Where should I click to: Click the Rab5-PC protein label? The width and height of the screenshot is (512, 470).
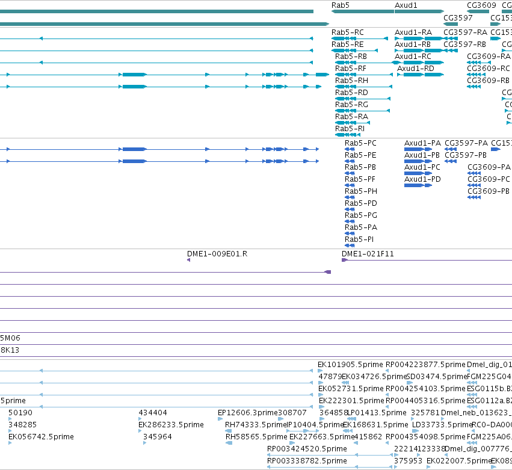(360, 143)
